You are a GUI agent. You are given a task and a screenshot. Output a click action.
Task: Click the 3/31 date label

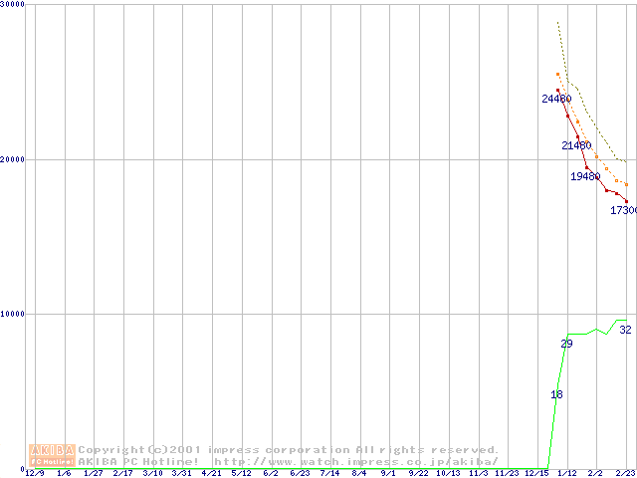point(182,474)
